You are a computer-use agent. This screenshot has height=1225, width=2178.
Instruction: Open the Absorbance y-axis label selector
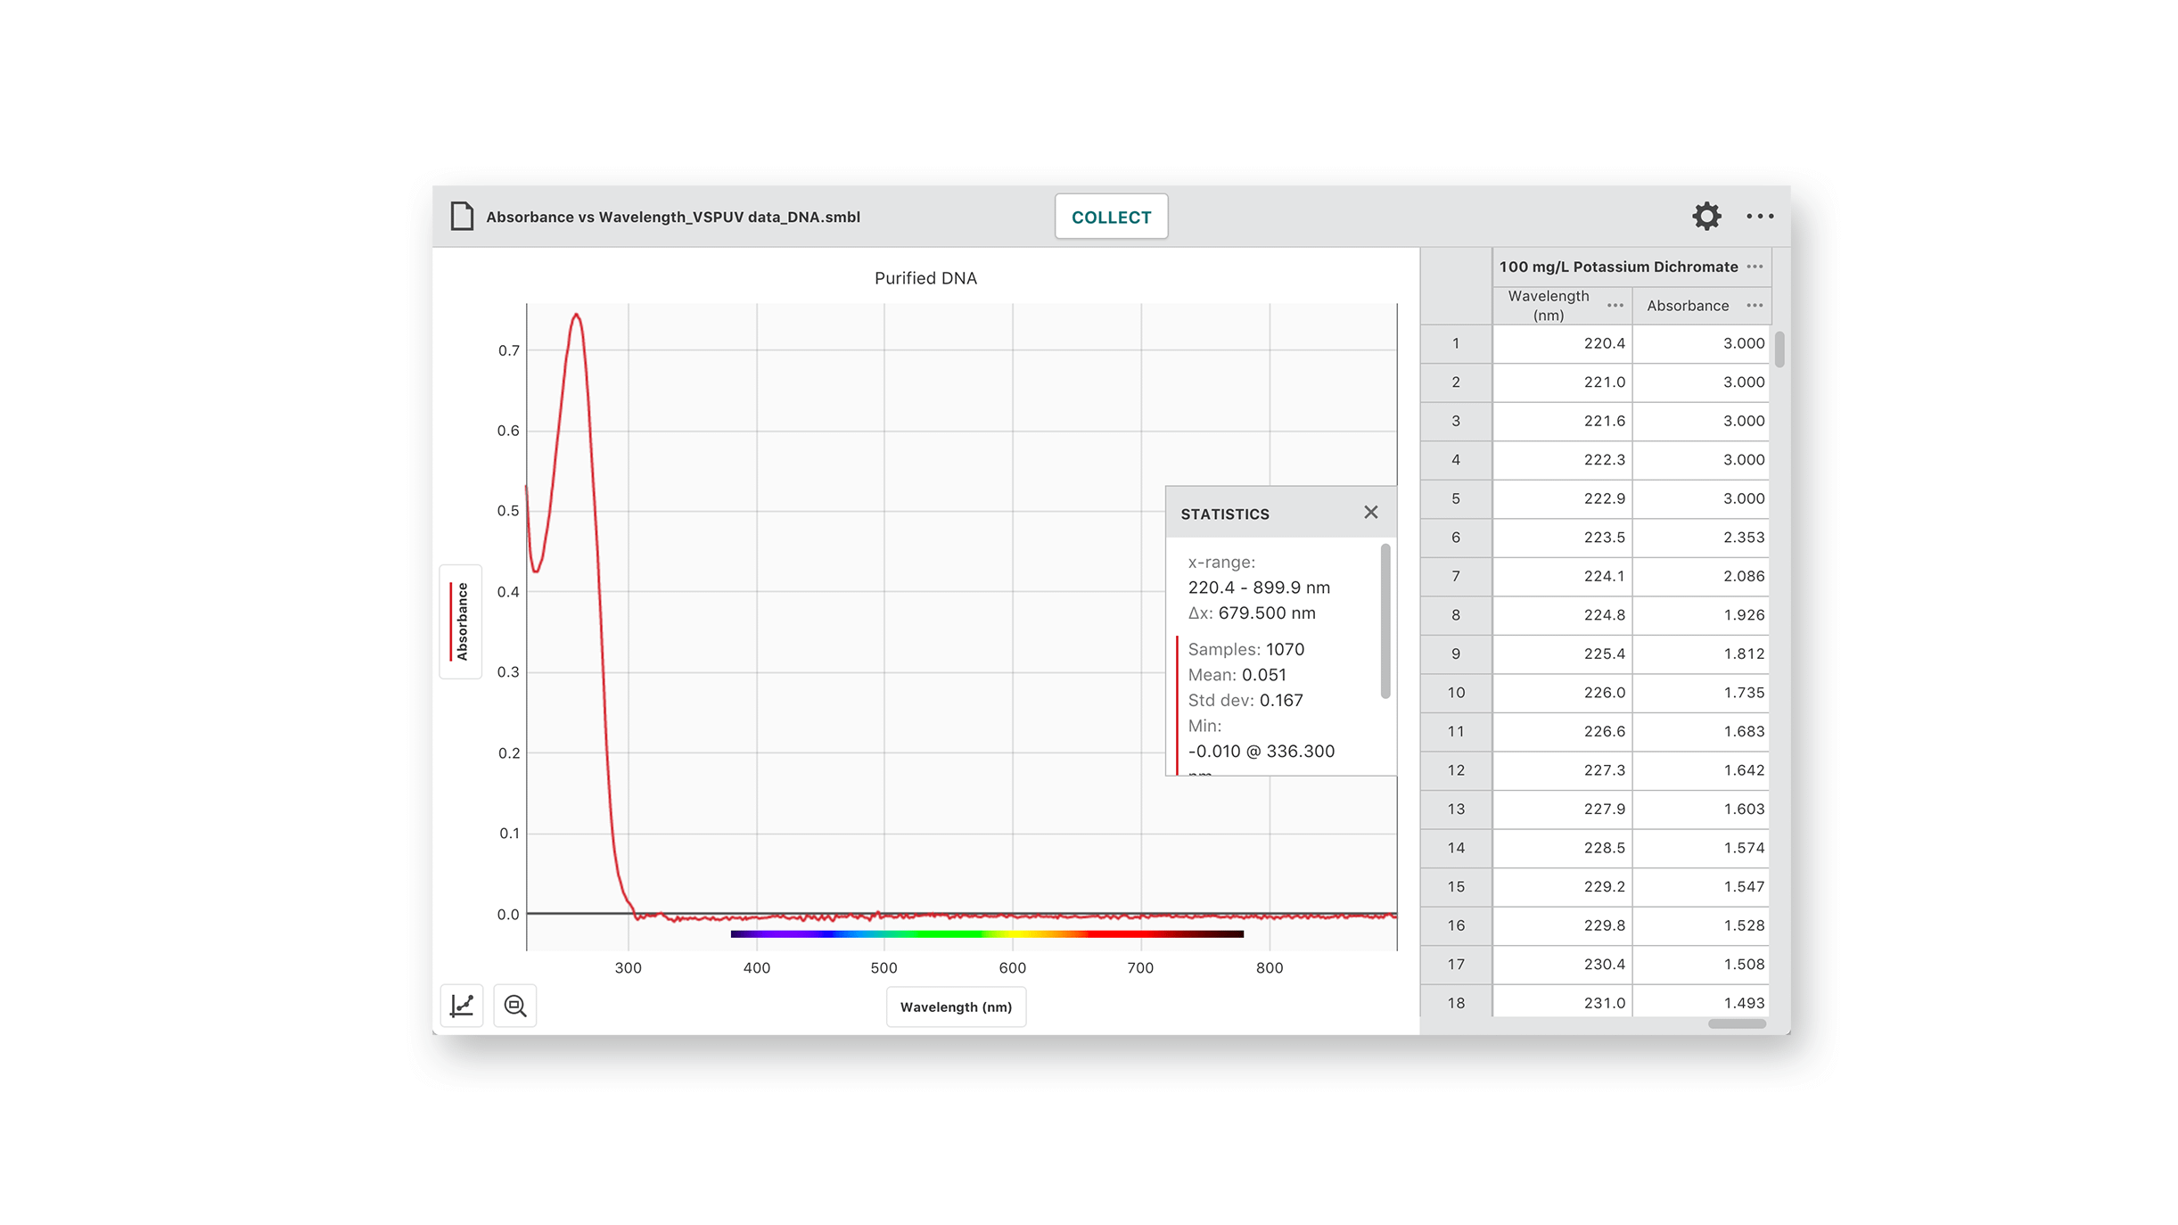tap(460, 622)
